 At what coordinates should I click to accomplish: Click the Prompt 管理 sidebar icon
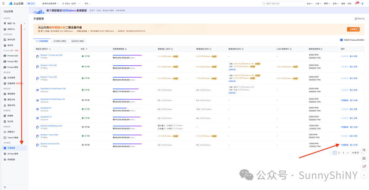click(x=5, y=67)
